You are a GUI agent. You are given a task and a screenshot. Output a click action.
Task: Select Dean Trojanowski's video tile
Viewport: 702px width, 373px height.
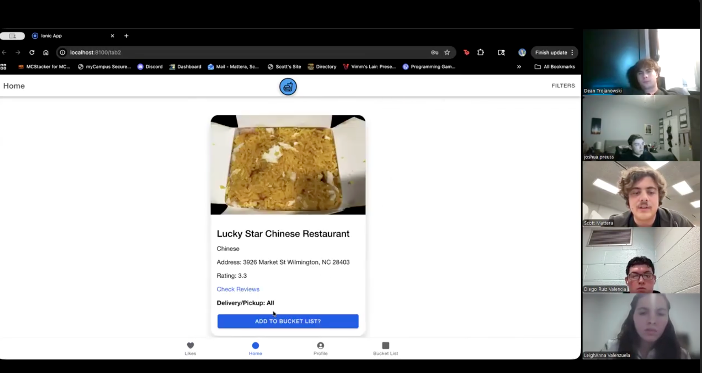641,62
